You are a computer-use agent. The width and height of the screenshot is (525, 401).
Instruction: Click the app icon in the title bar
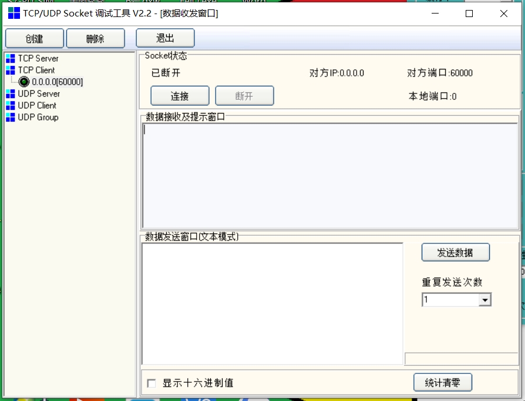click(x=14, y=14)
